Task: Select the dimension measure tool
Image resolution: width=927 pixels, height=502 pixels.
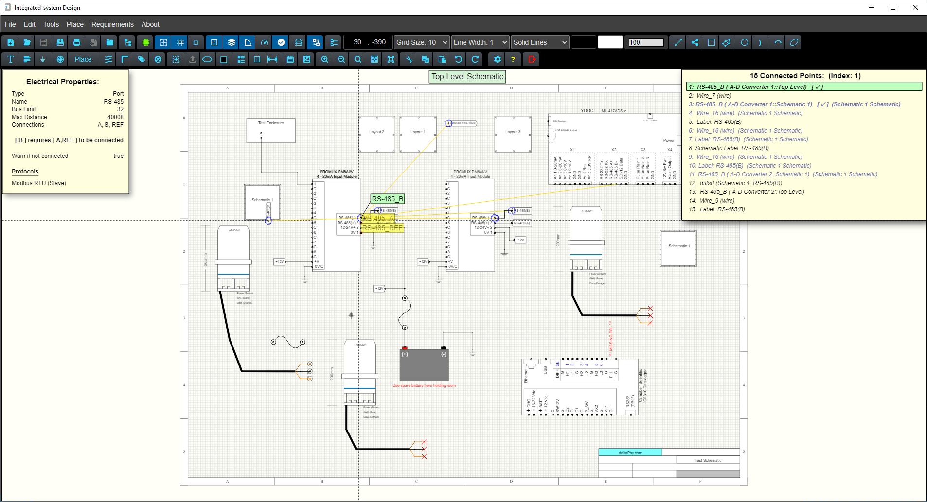Action: (272, 59)
